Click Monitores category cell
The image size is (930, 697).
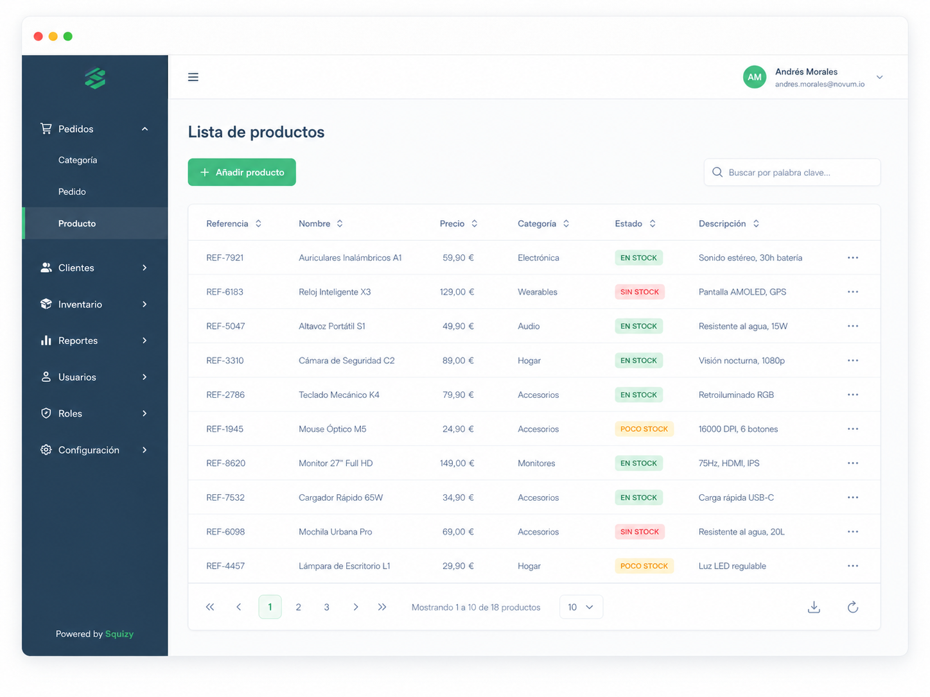tap(536, 463)
